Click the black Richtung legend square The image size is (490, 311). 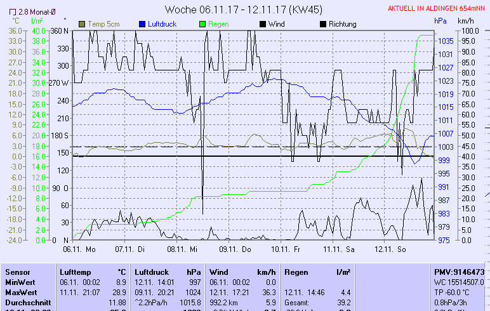click(x=323, y=24)
